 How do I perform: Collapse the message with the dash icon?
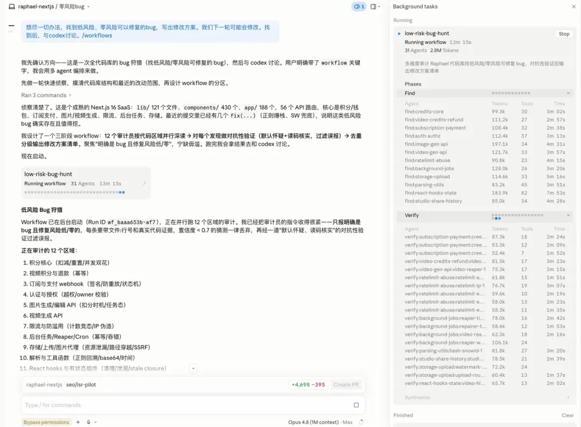pos(11,26)
